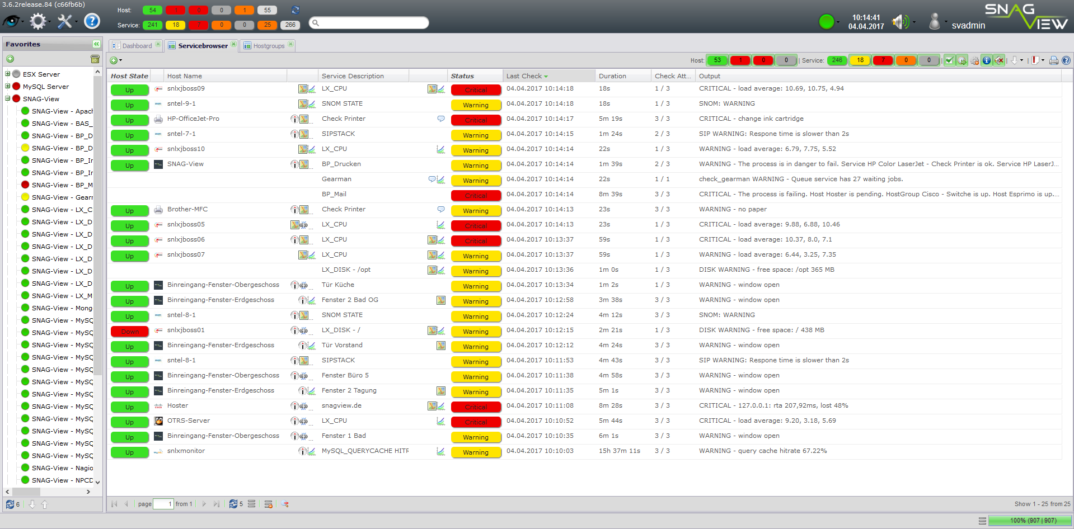
Task: Focus the top search input field
Action: pyautogui.click(x=369, y=22)
